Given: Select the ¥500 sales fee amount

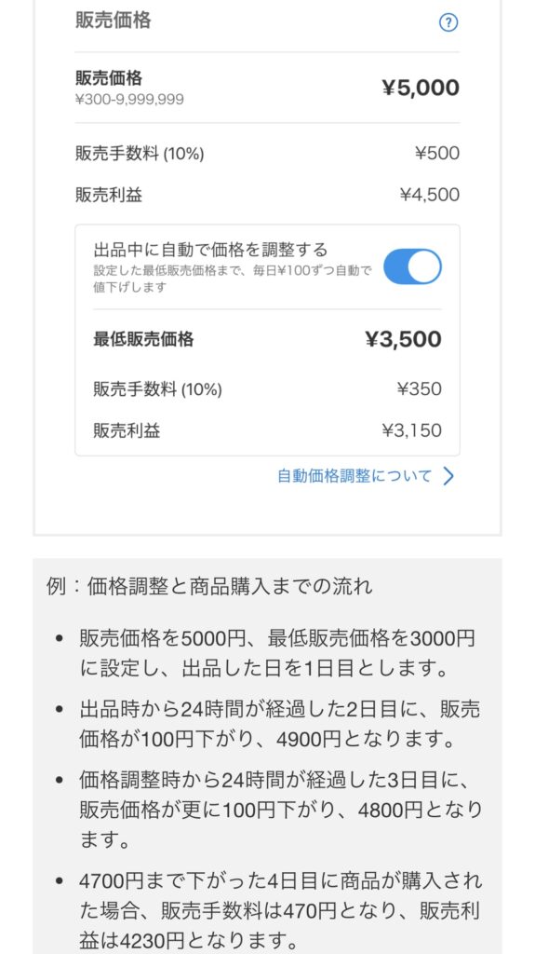Looking at the screenshot, I should click(437, 154).
